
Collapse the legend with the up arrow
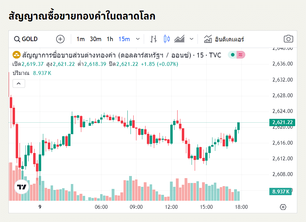[x=18, y=83]
